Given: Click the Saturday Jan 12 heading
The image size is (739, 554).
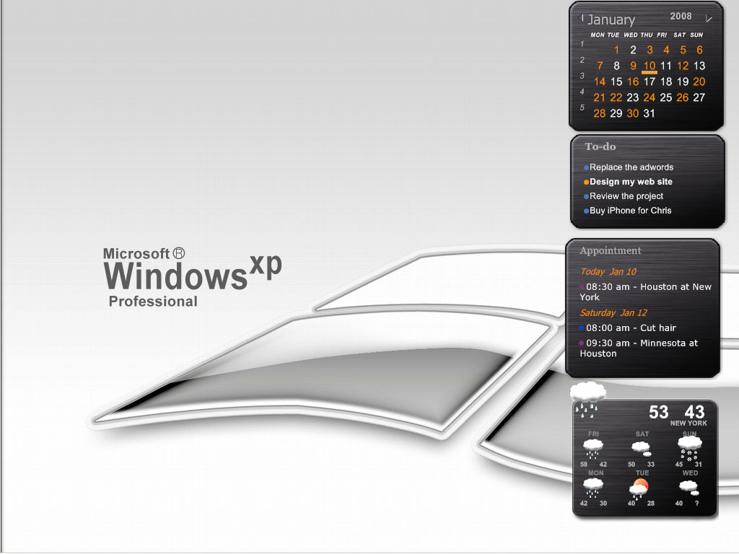Looking at the screenshot, I should (613, 313).
